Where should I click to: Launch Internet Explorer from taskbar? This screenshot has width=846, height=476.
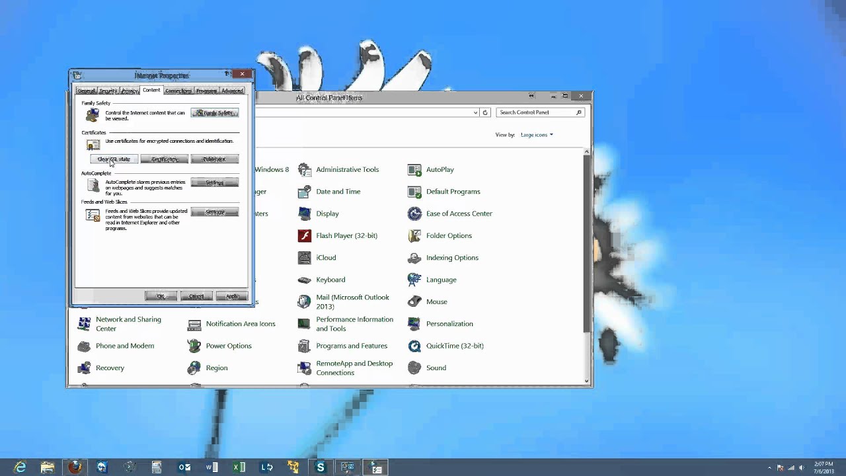pyautogui.click(x=20, y=467)
